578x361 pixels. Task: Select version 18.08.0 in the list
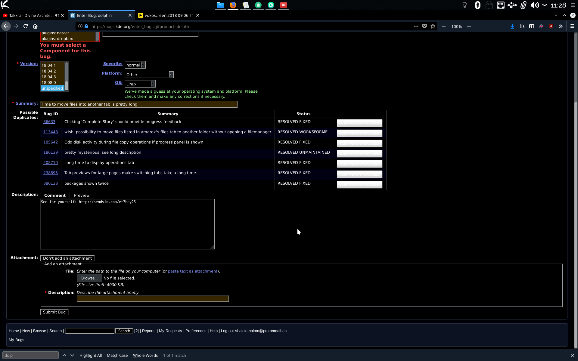point(52,82)
